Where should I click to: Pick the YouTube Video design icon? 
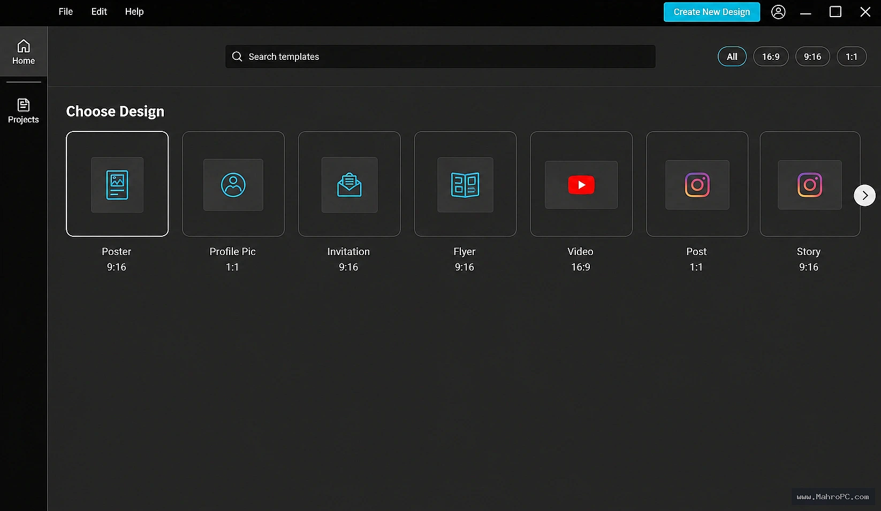(x=581, y=184)
